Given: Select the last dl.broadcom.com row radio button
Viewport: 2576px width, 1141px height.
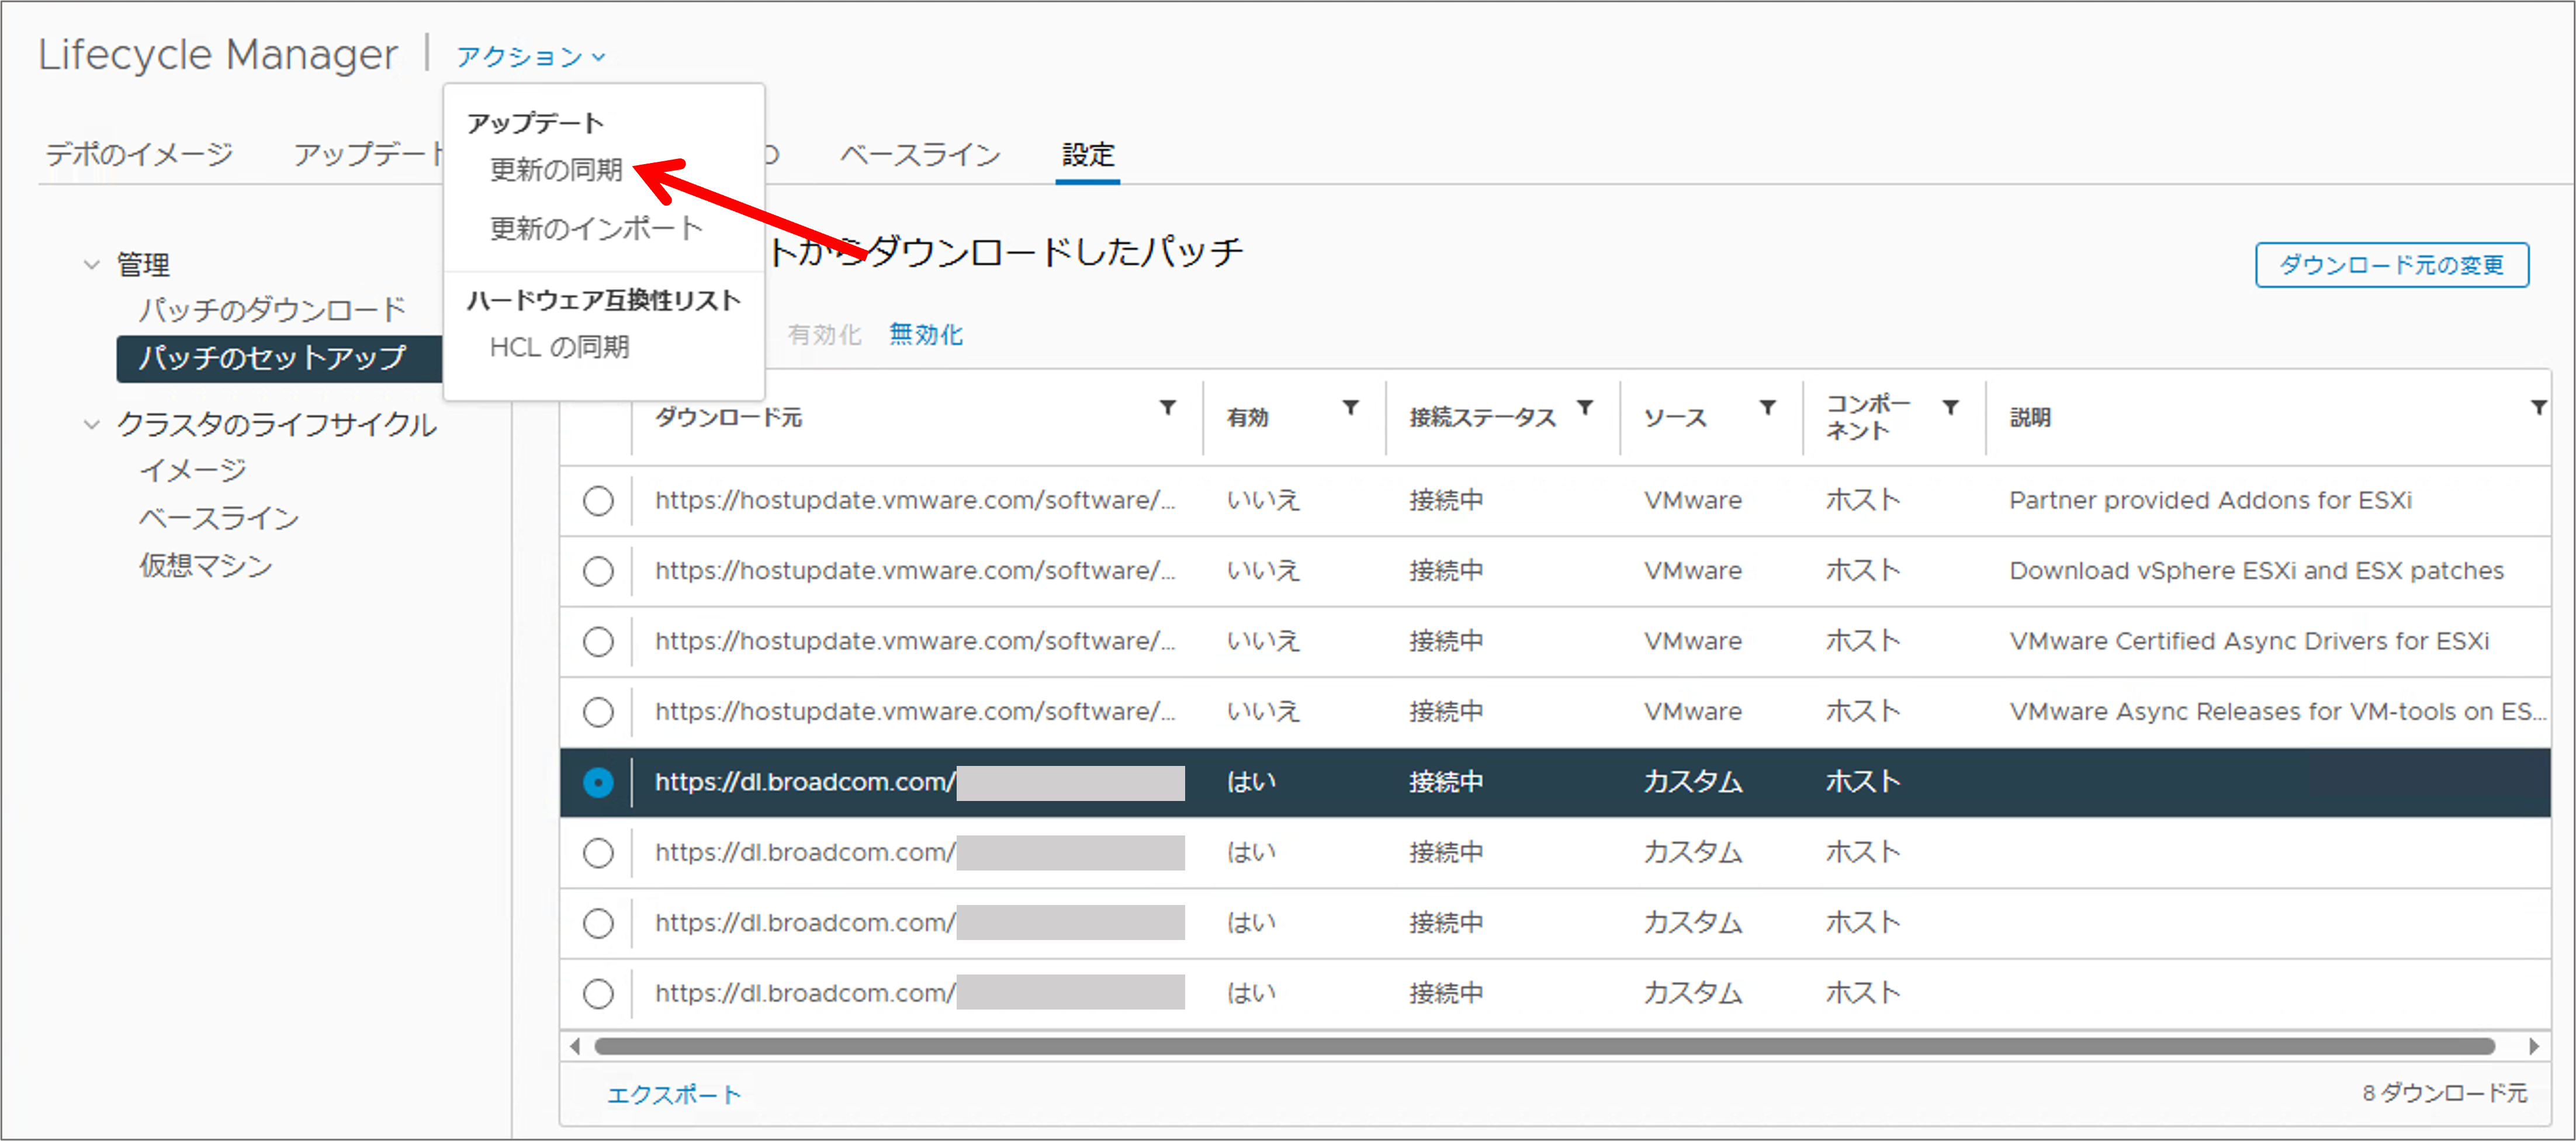Looking at the screenshot, I should (x=598, y=994).
